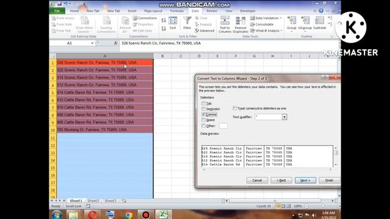The image size is (390, 219).
Task: Click the data preview scrollbar down arrow
Action: point(336,165)
